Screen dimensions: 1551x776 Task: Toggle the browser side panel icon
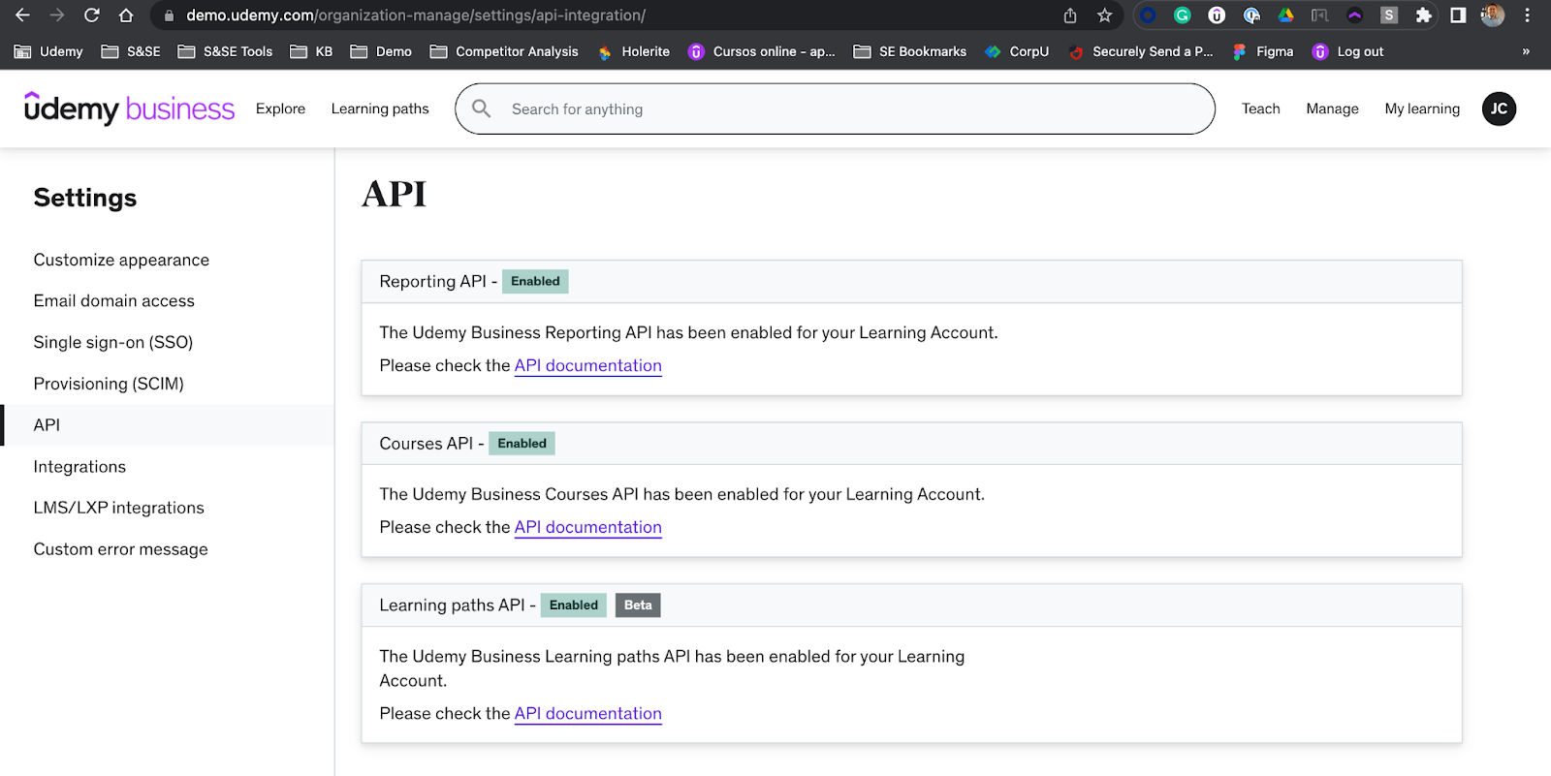tap(1458, 16)
